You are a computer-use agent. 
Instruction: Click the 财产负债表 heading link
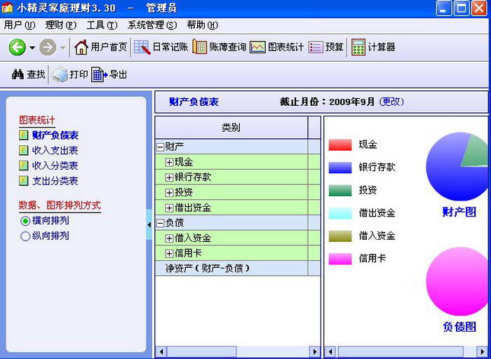(x=194, y=102)
